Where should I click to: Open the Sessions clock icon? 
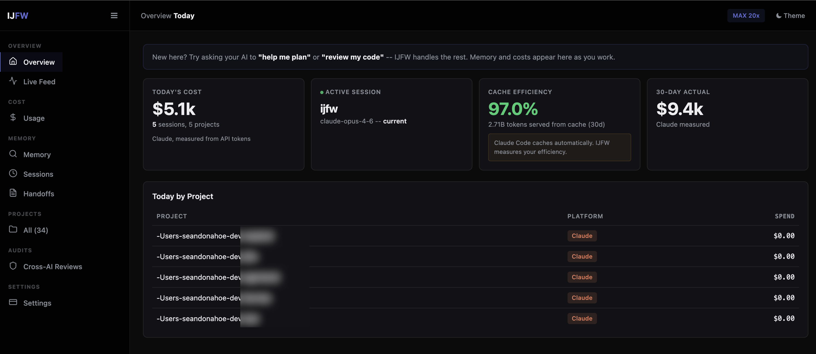click(x=13, y=174)
